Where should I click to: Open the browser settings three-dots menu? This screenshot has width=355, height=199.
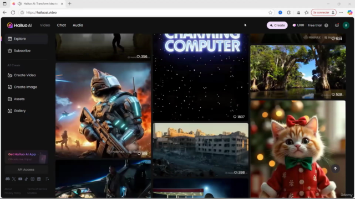341,12
